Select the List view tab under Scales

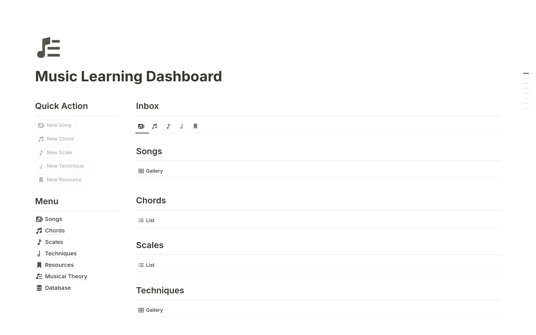(x=147, y=265)
